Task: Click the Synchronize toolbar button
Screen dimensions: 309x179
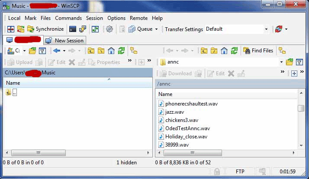Action: [45, 29]
